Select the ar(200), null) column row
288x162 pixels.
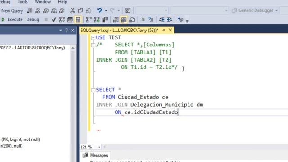pyautogui.click(x=11, y=146)
